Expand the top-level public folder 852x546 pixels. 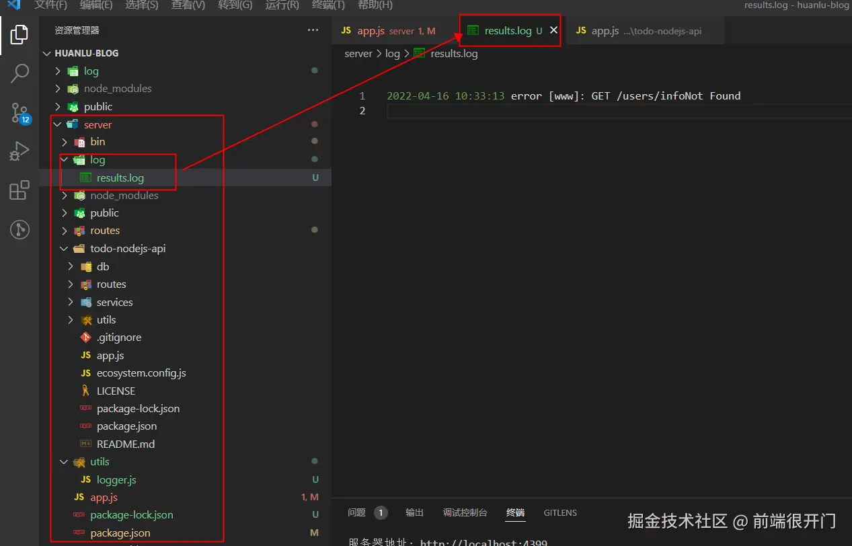click(x=58, y=106)
